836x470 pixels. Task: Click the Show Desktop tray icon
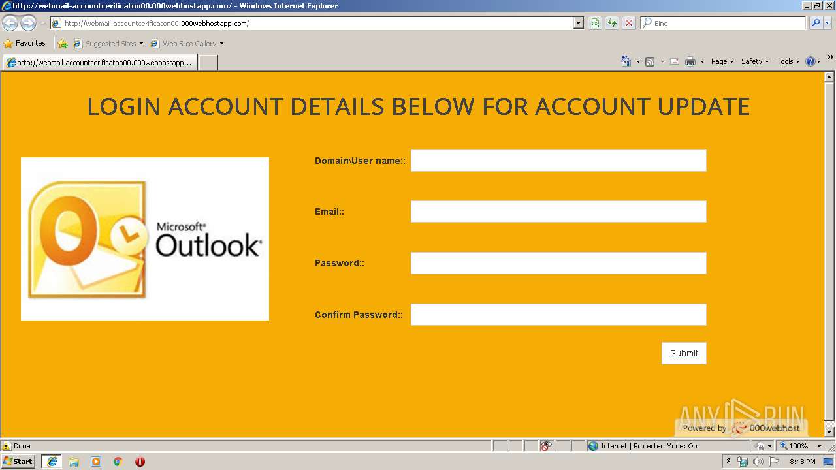tap(829, 462)
